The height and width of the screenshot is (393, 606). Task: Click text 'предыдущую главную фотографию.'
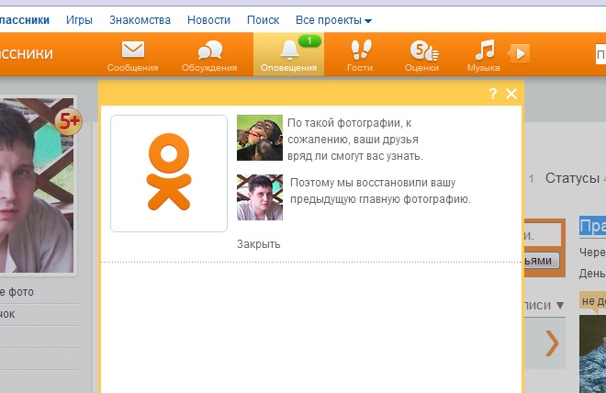coord(380,199)
